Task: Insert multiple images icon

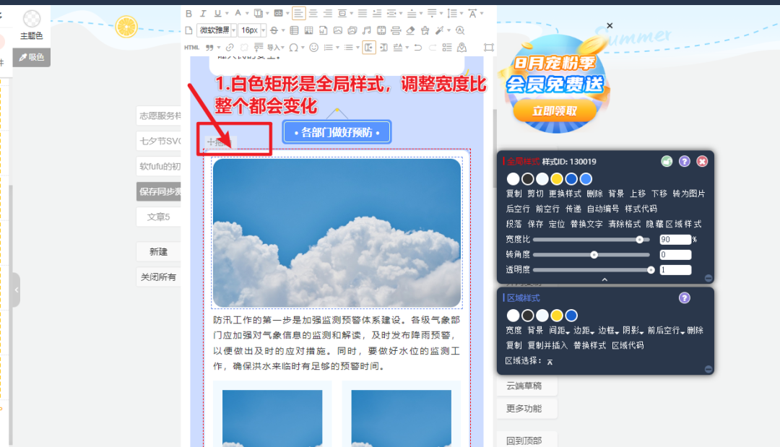Action: click(352, 30)
